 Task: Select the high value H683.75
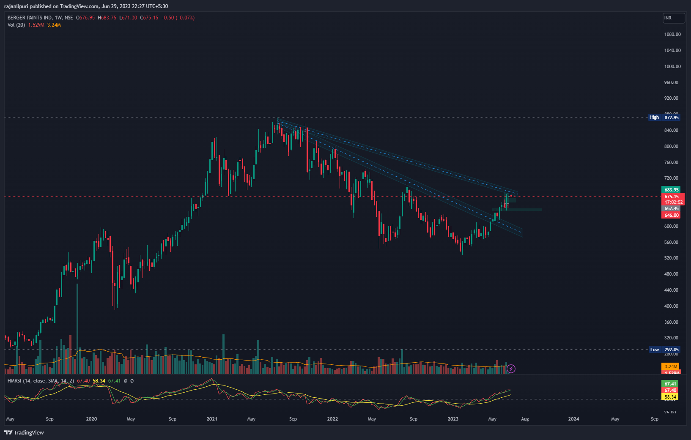point(107,18)
